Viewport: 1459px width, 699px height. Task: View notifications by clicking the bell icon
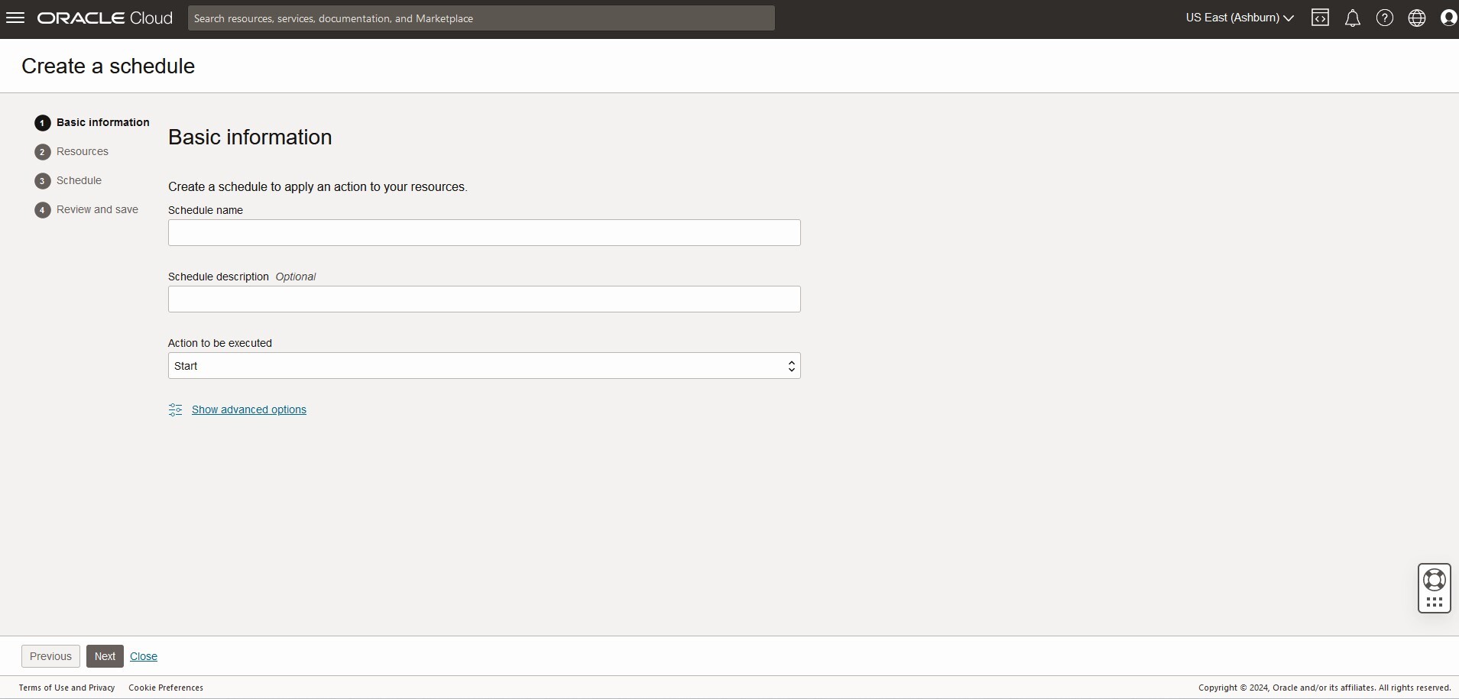click(1353, 18)
